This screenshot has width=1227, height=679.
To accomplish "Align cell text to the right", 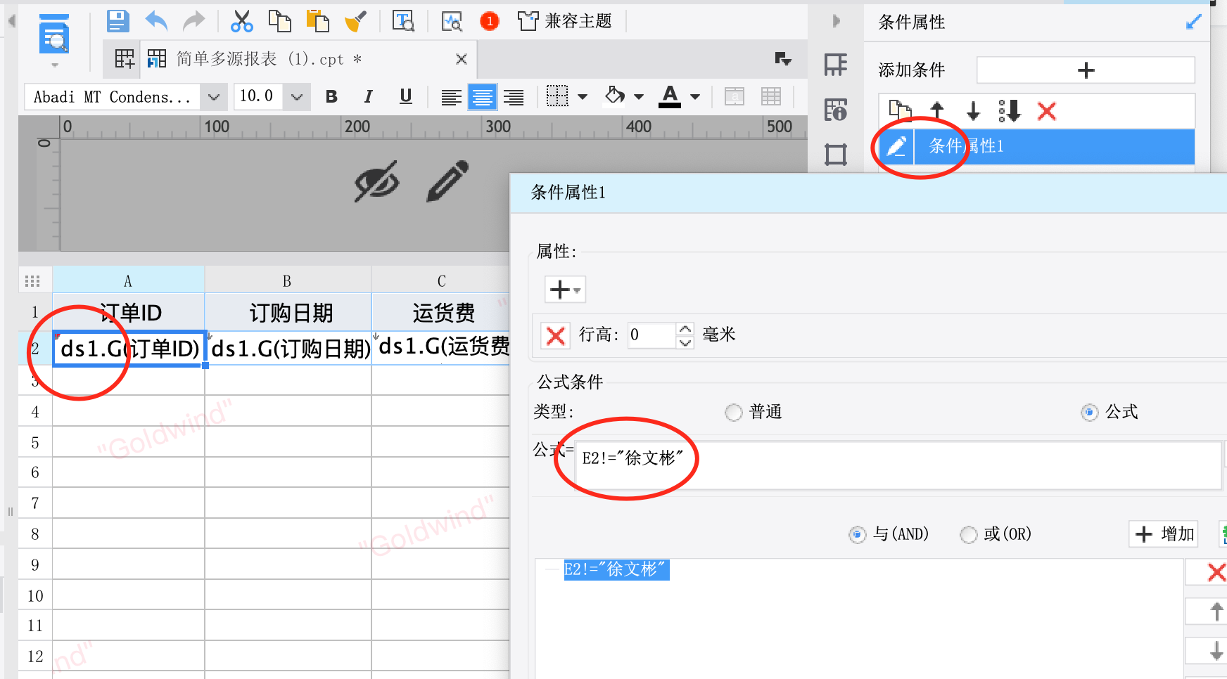I will click(514, 97).
